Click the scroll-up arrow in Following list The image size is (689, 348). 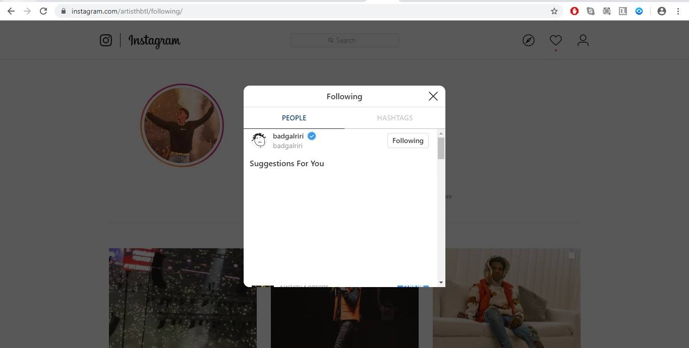pyautogui.click(x=441, y=133)
